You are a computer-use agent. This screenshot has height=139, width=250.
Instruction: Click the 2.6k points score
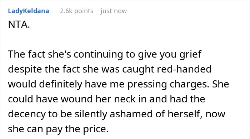point(76,11)
